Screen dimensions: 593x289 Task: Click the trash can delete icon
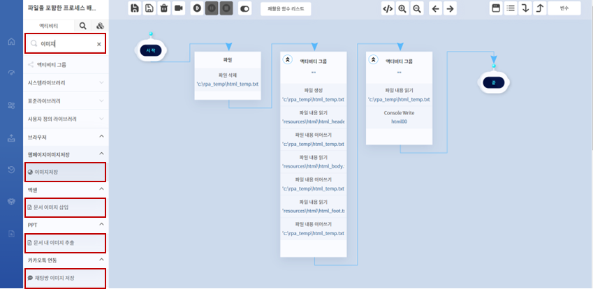(163, 8)
